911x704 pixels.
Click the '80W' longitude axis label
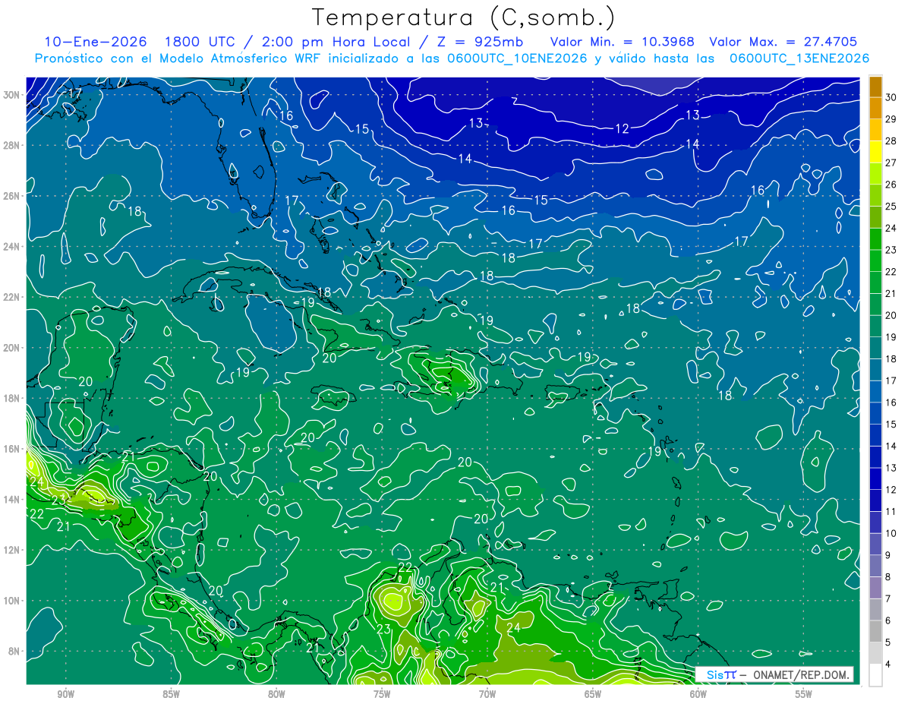(x=276, y=694)
